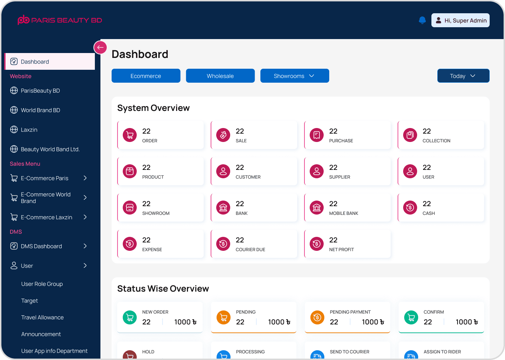Open the Today date filter dropdown
505x360 pixels.
tap(463, 76)
